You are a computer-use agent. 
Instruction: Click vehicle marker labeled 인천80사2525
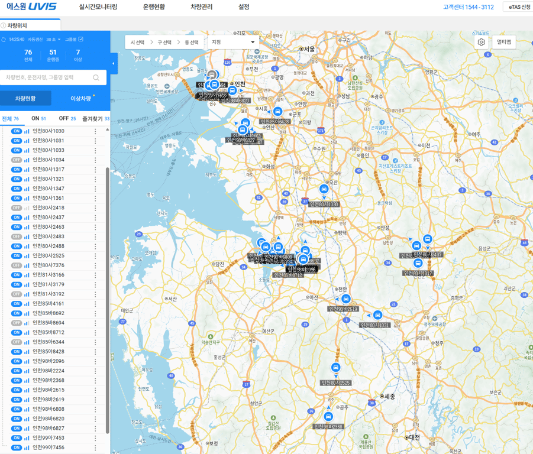click(x=335, y=368)
